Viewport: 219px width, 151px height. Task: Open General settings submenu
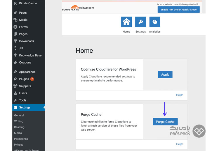tap(19, 116)
